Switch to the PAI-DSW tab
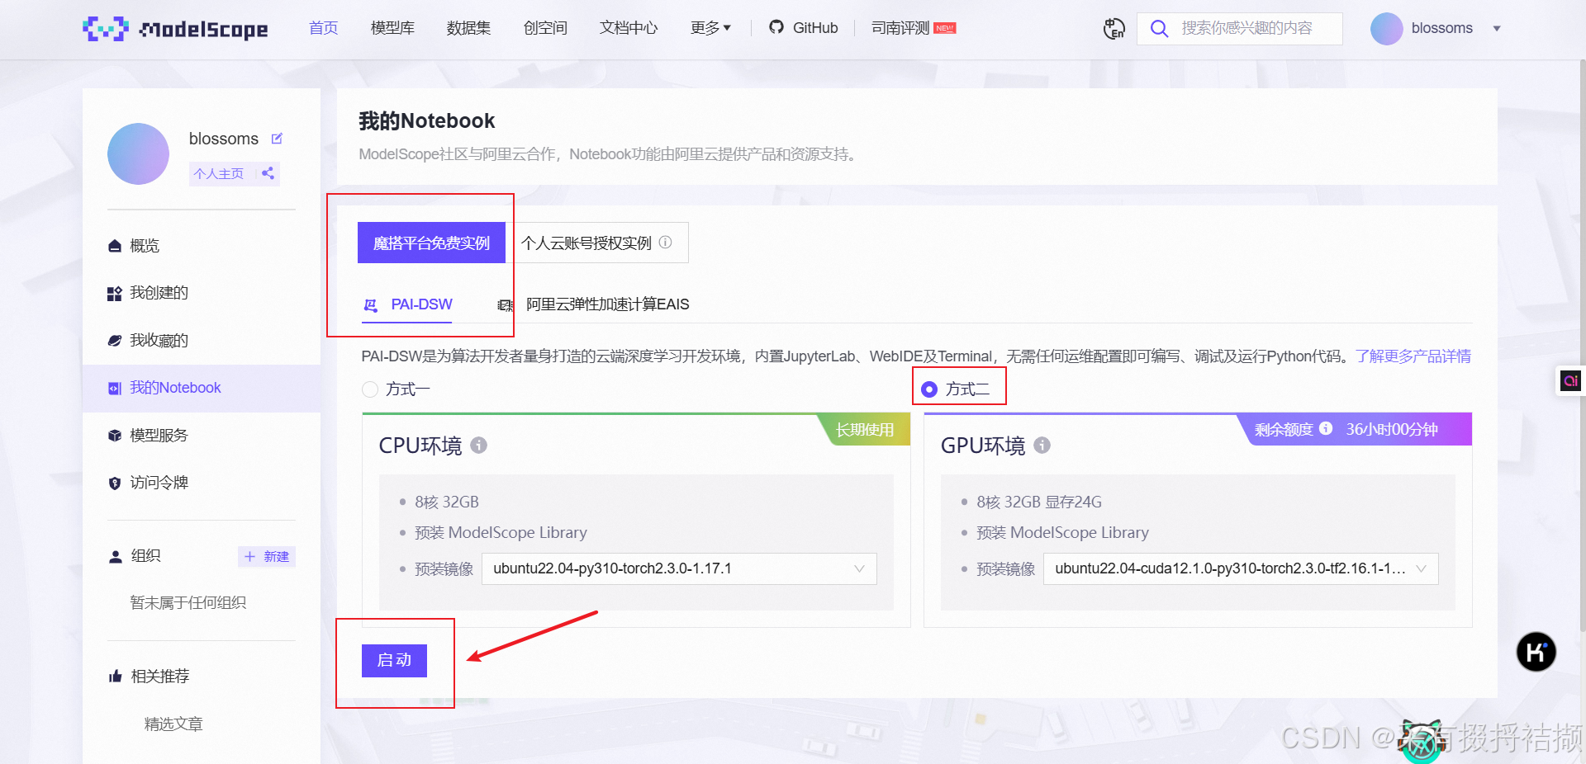Image resolution: width=1586 pixels, height=764 pixels. 408,304
